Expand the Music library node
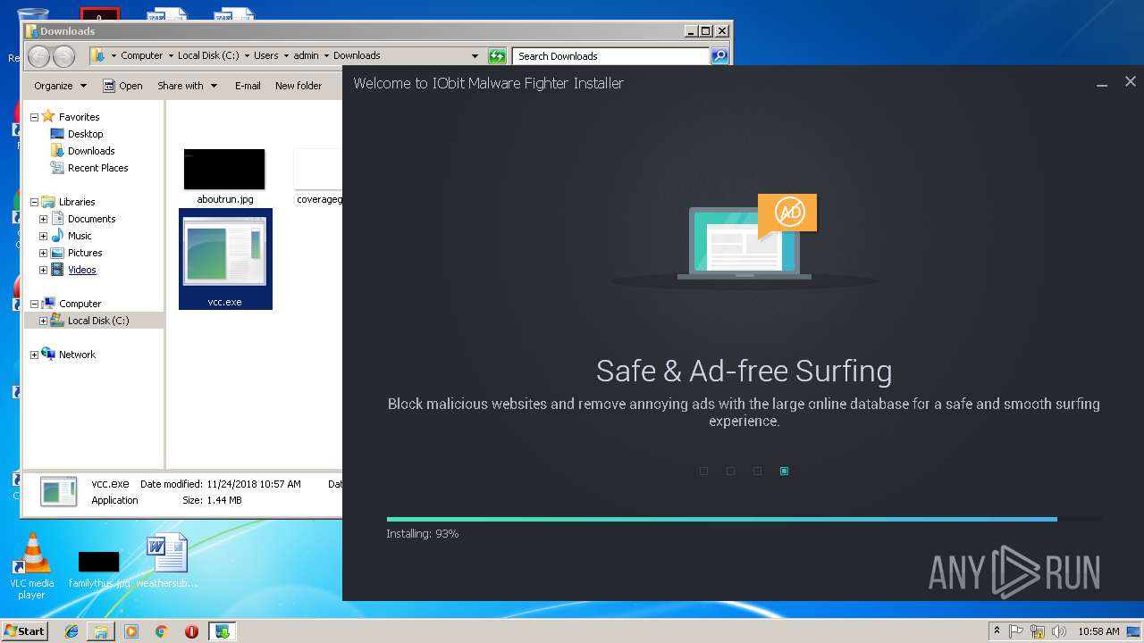1144x643 pixels. (43, 236)
